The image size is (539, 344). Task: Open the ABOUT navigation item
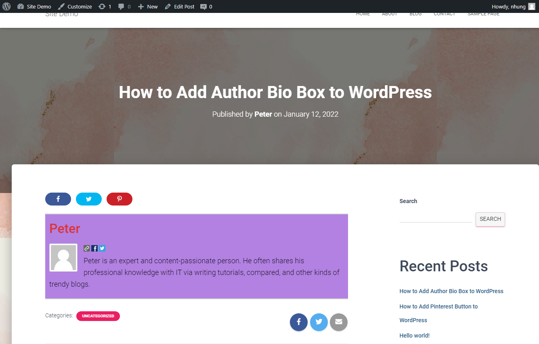pyautogui.click(x=390, y=14)
